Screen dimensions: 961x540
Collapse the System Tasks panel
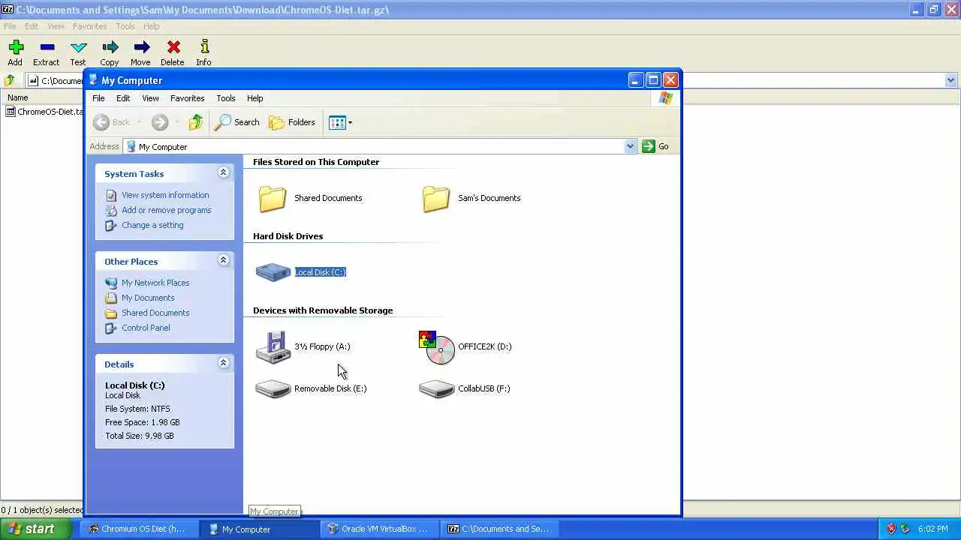(x=223, y=172)
